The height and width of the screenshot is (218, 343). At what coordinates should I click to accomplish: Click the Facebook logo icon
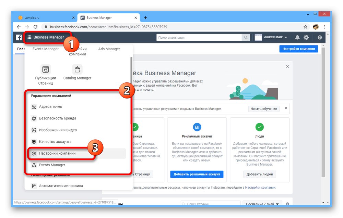click(19, 37)
